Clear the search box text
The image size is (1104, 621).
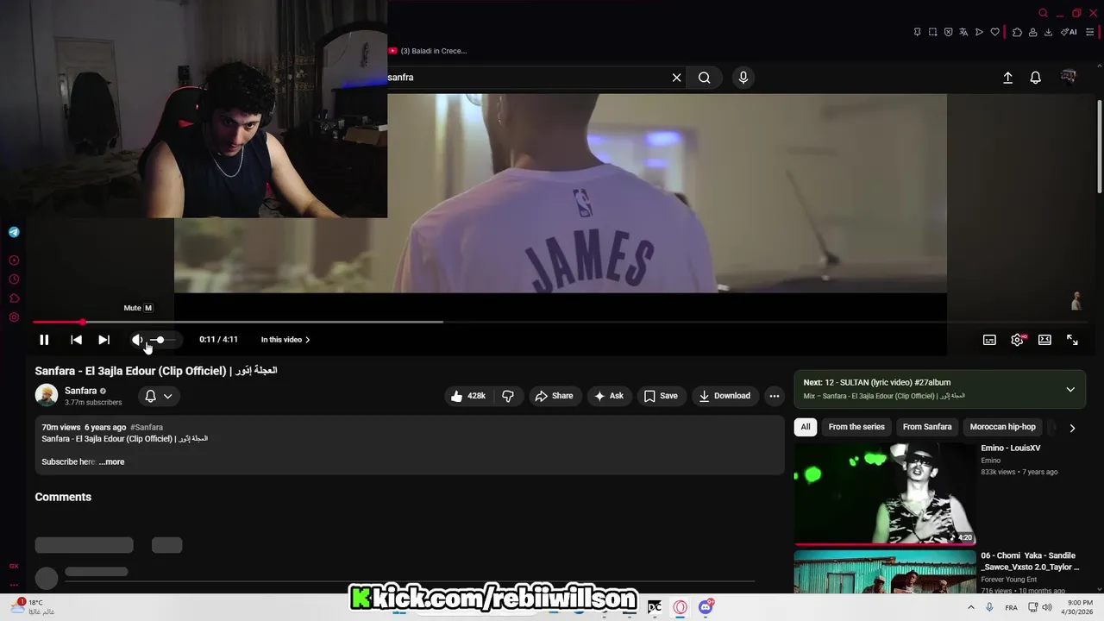(676, 78)
